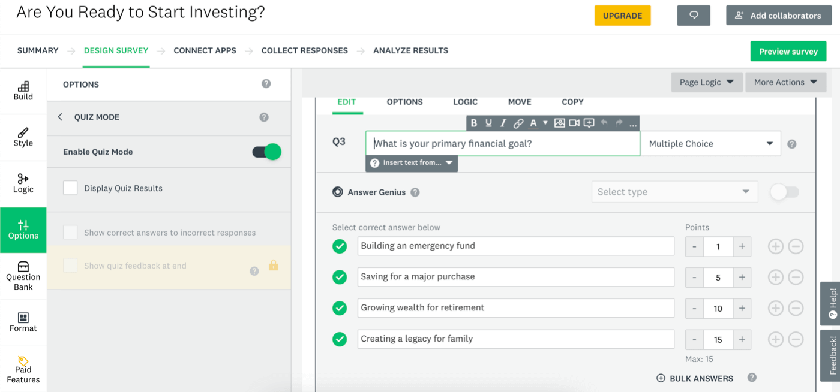Undo the last text edit
This screenshot has height=392, width=840.
(604, 122)
